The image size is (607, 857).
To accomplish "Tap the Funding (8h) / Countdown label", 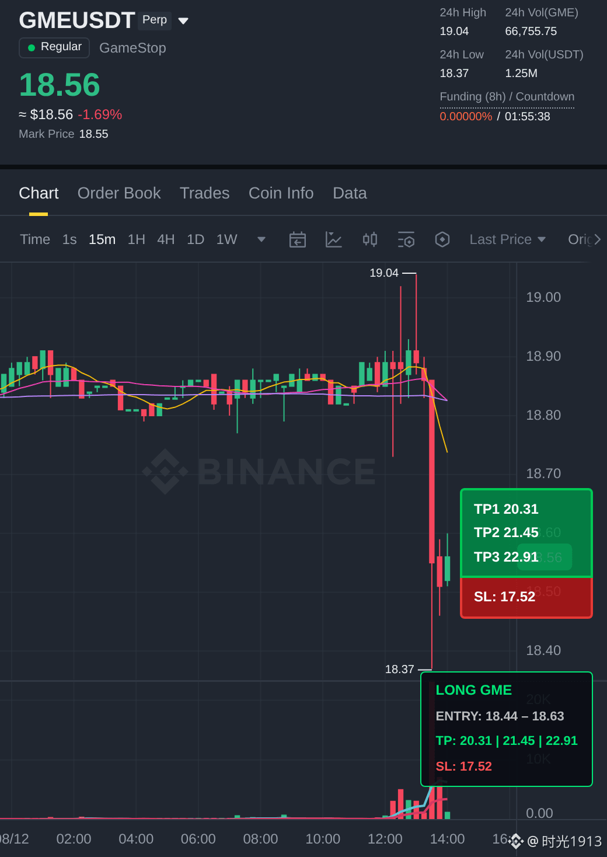I will coord(507,96).
